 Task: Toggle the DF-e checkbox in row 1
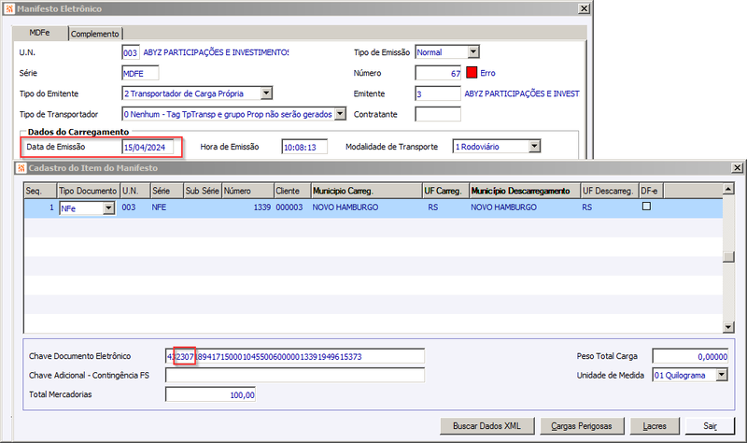[646, 207]
